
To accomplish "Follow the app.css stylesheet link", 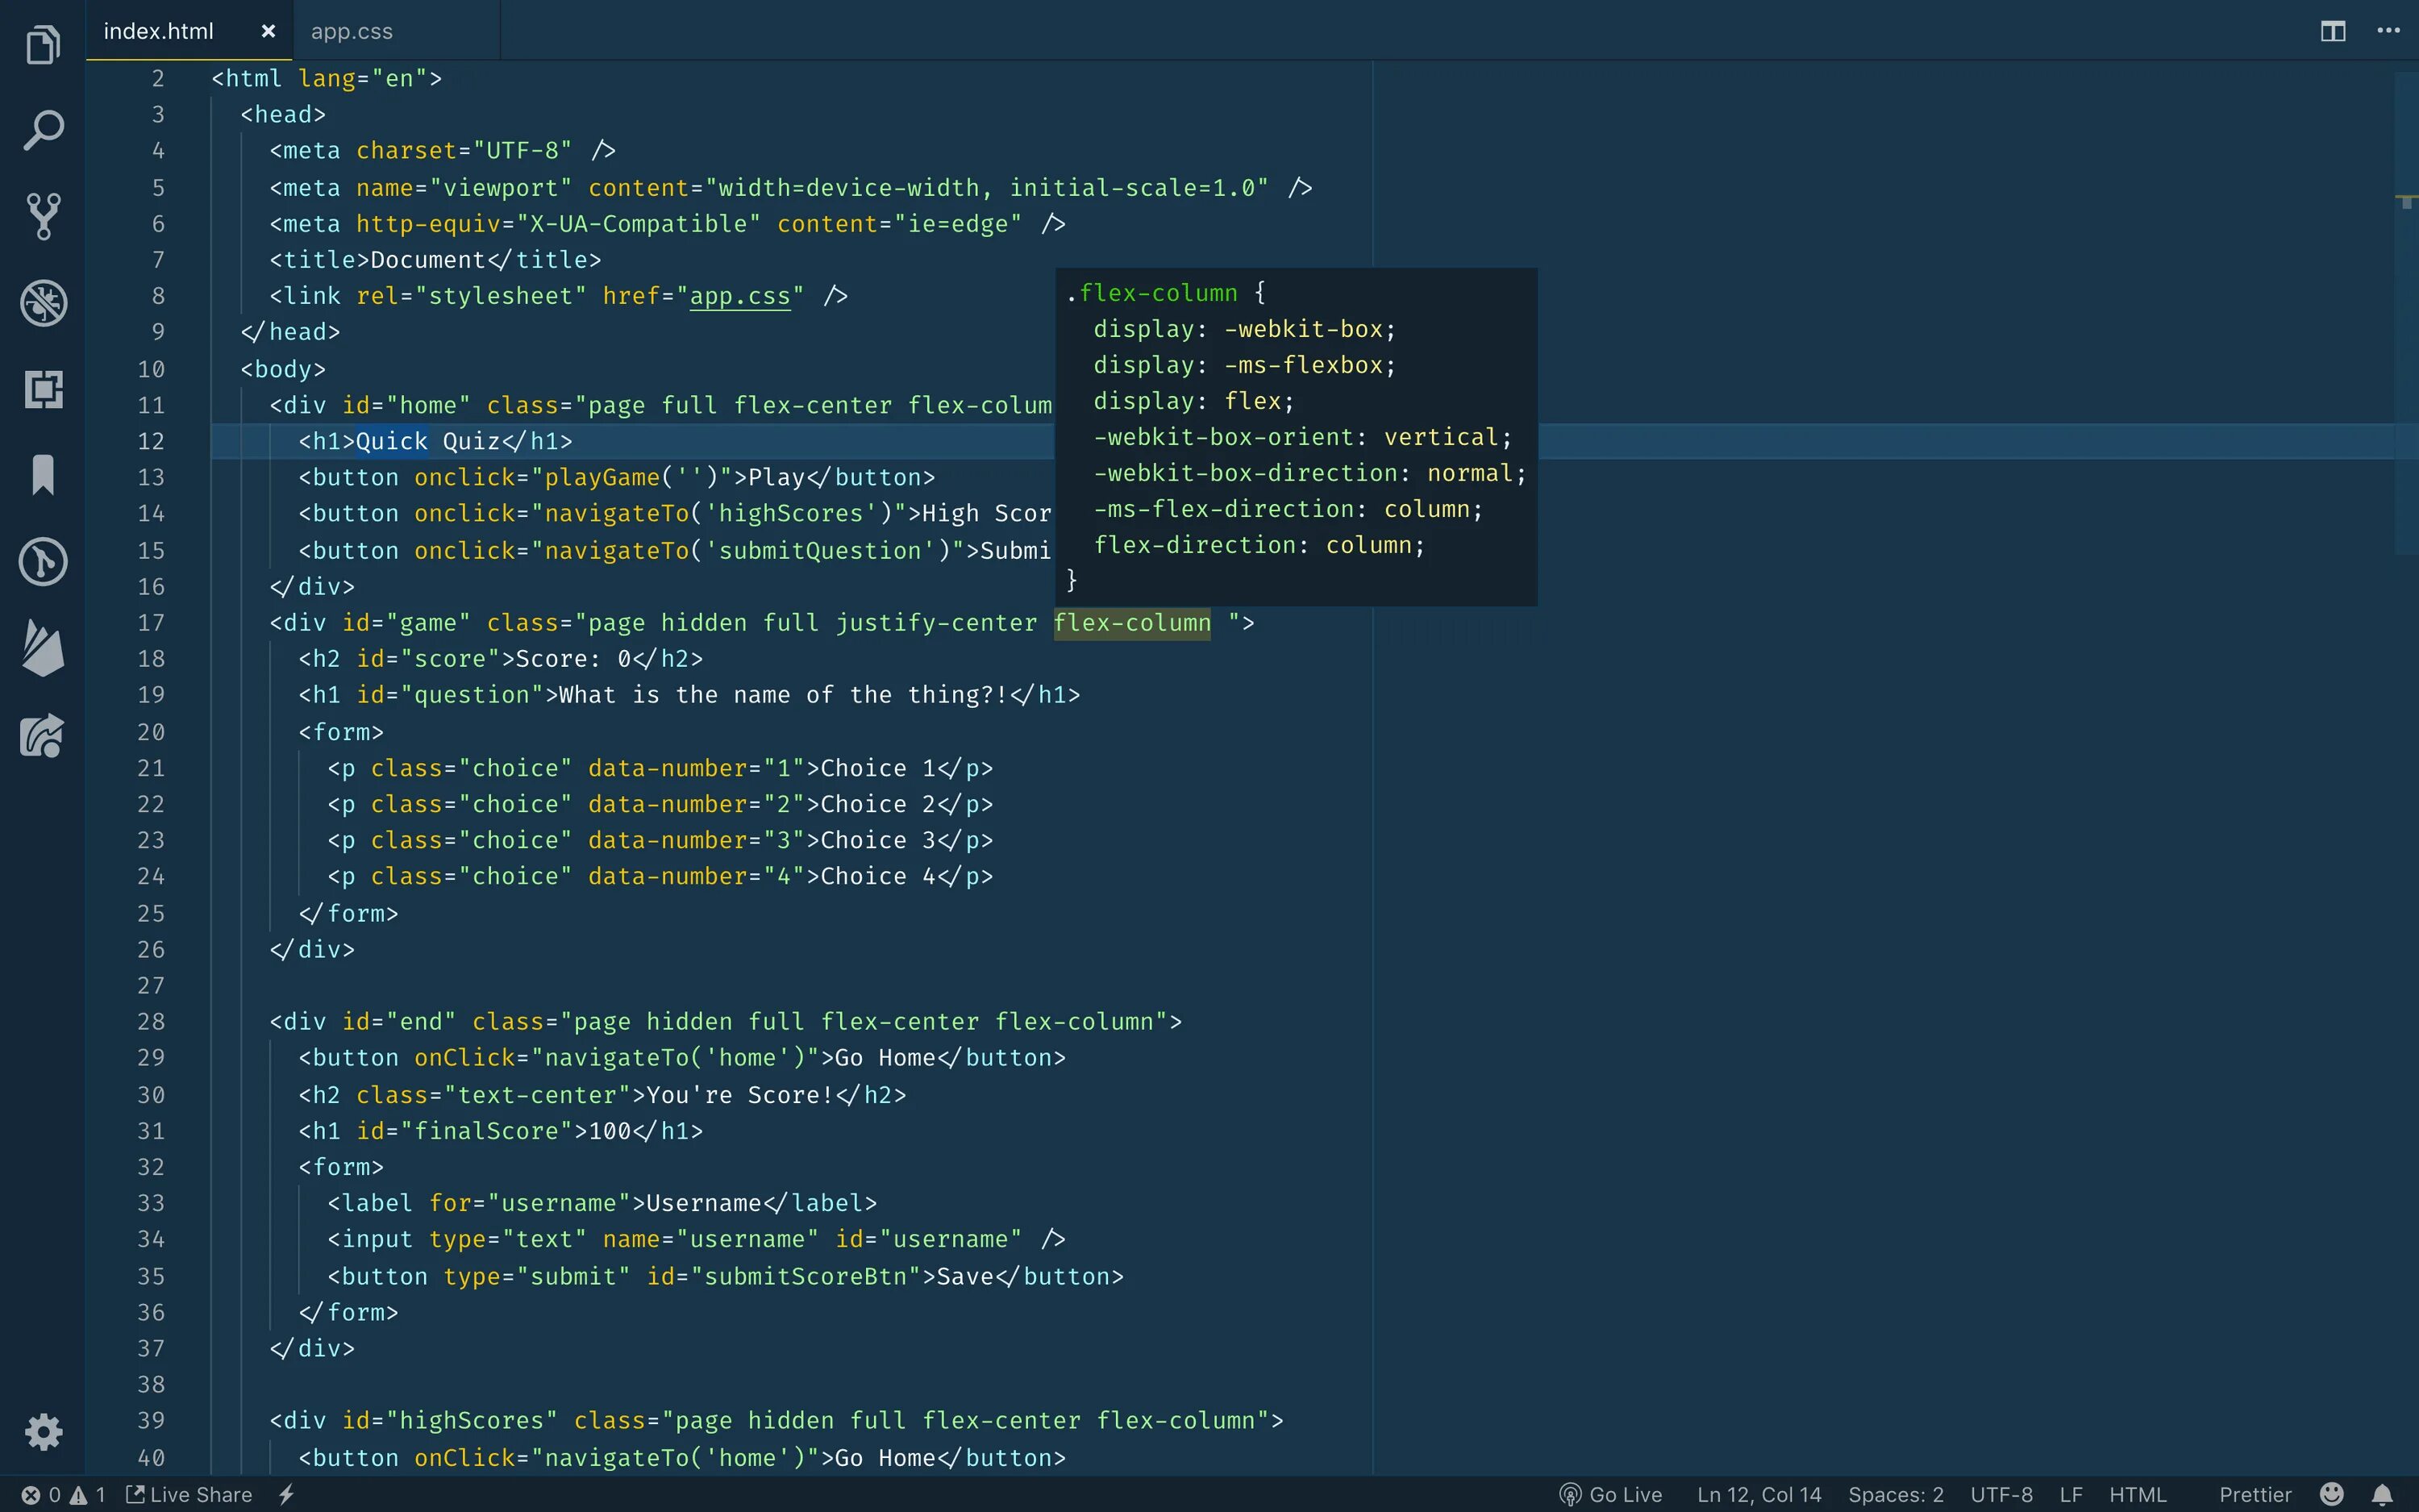I will [x=739, y=296].
